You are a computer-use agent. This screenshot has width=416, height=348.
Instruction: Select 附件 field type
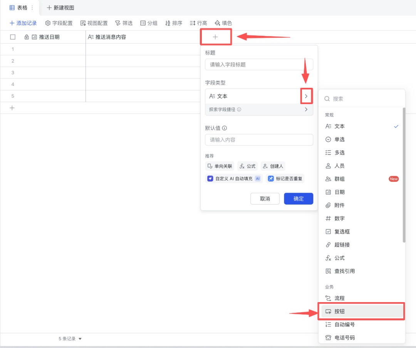pos(362,205)
